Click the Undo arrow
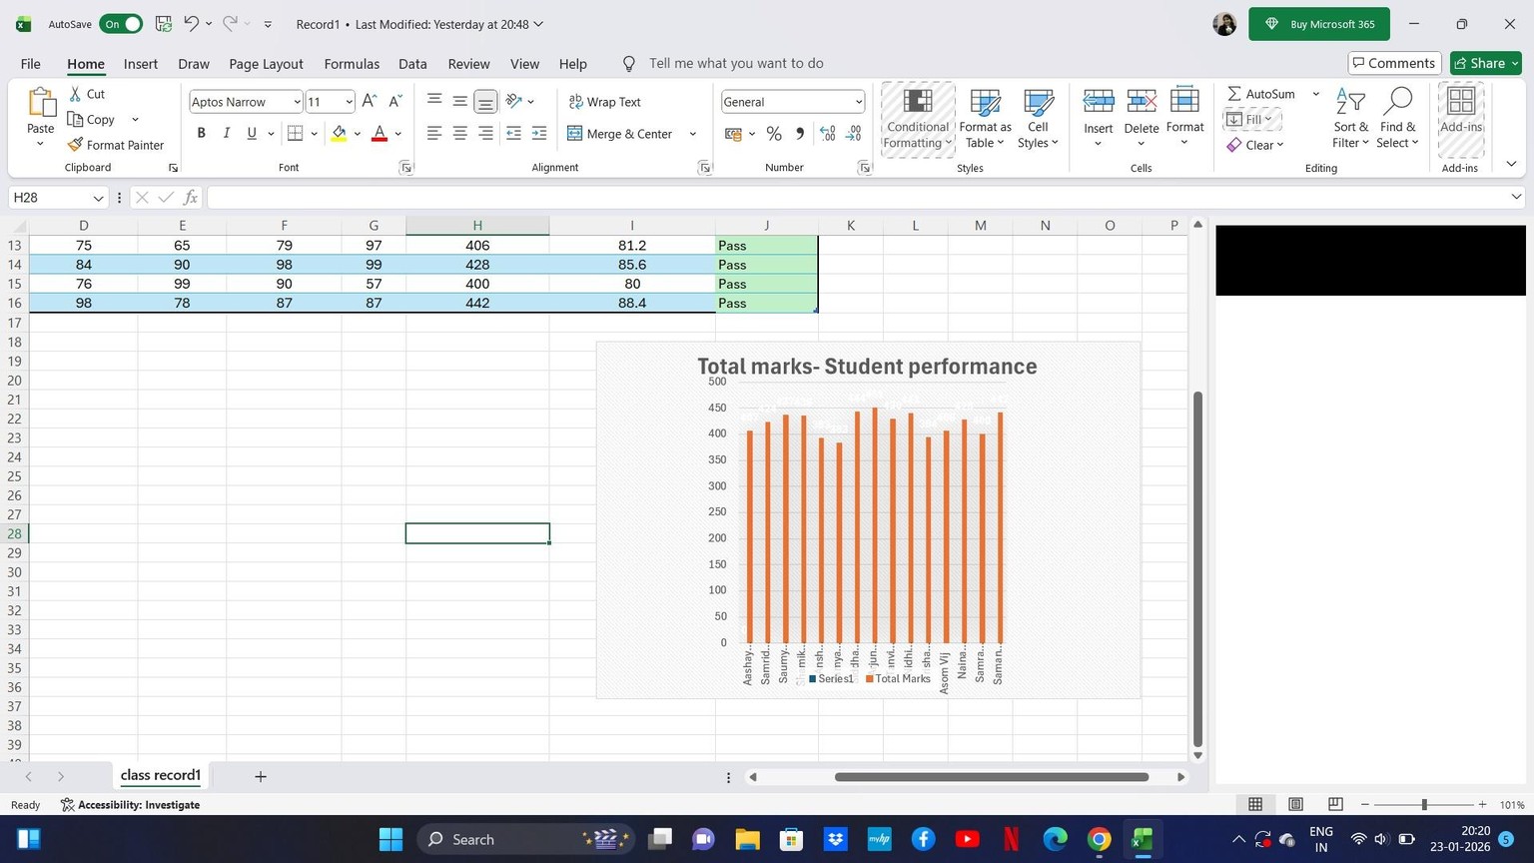This screenshot has width=1534, height=863. (191, 24)
